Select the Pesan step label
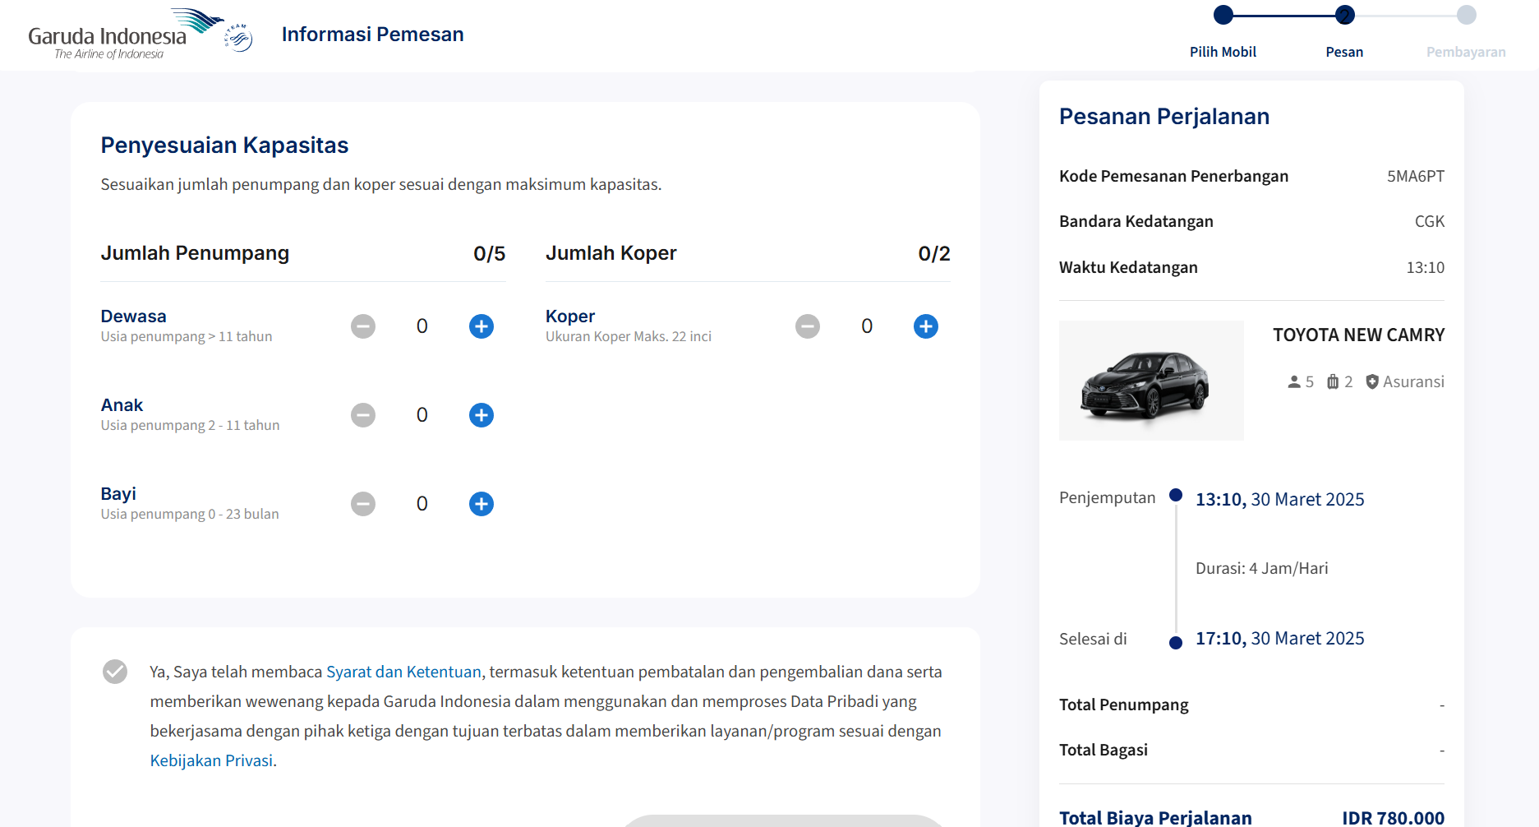1539x827 pixels. pos(1344,52)
